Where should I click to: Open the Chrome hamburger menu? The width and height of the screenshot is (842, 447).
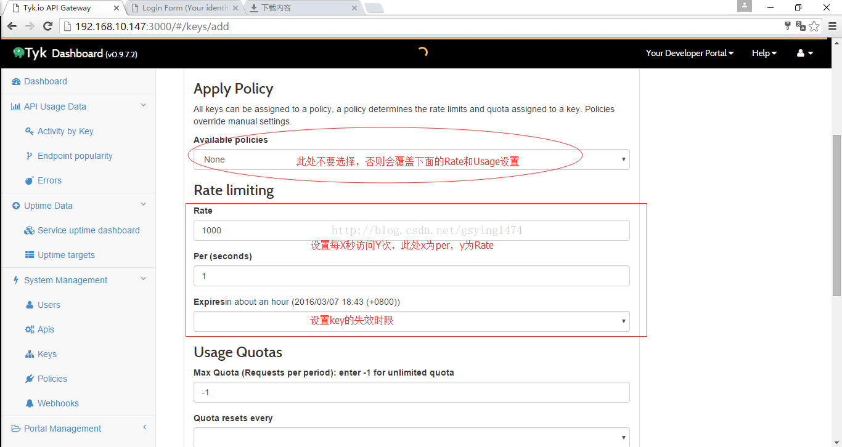pos(832,26)
